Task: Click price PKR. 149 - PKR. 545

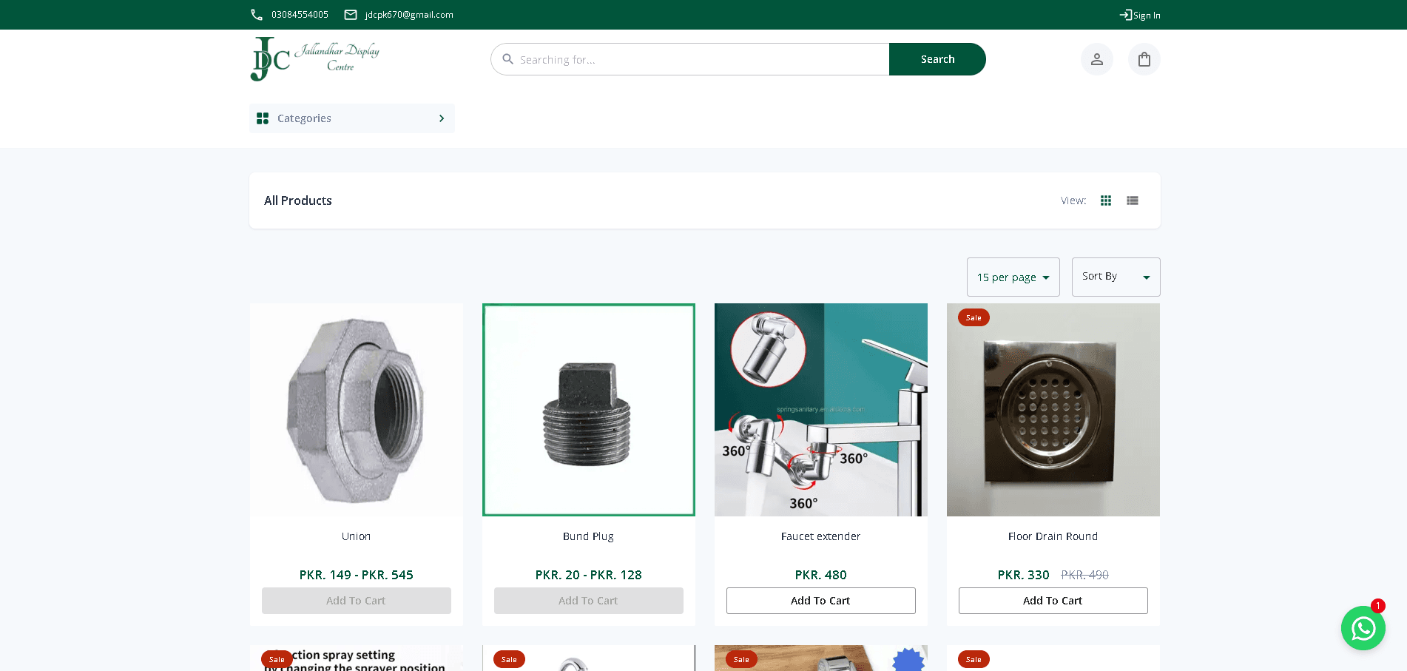Action: (357, 575)
